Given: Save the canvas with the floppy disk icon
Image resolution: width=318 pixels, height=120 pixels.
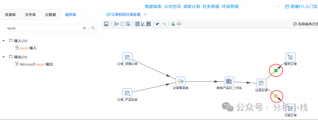Looking at the screenshot, I should click(106, 24).
